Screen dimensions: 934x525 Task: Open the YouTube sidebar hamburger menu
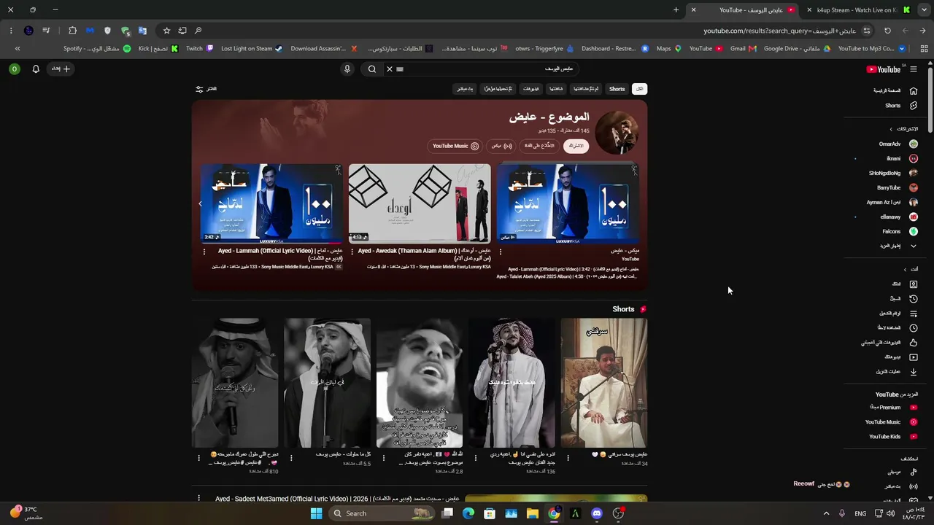click(x=913, y=69)
